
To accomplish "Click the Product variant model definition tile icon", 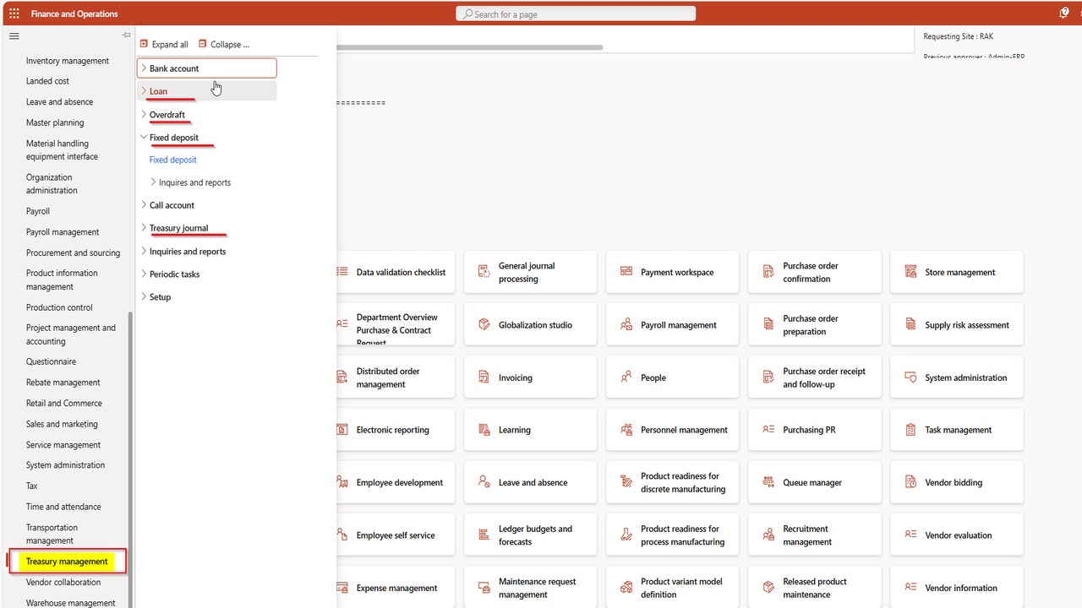I will [626, 588].
